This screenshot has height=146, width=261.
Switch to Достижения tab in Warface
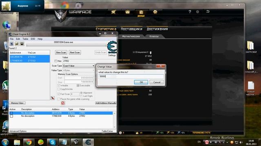[x=157, y=29]
